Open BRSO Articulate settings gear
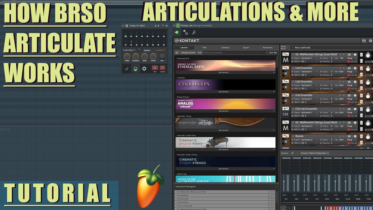Screen dimensions: 373x210 click(x=144, y=69)
